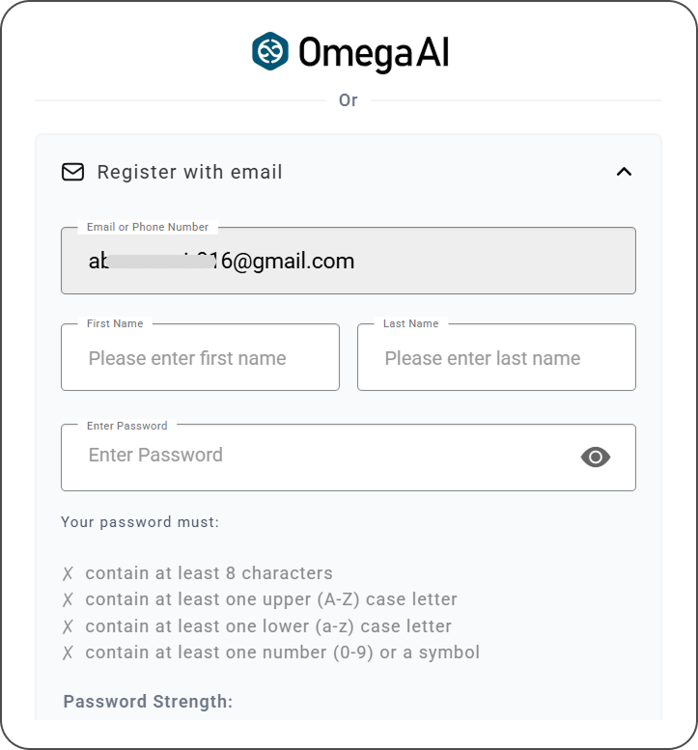The image size is (698, 750).
Task: Show password using the eye icon
Action: click(596, 457)
